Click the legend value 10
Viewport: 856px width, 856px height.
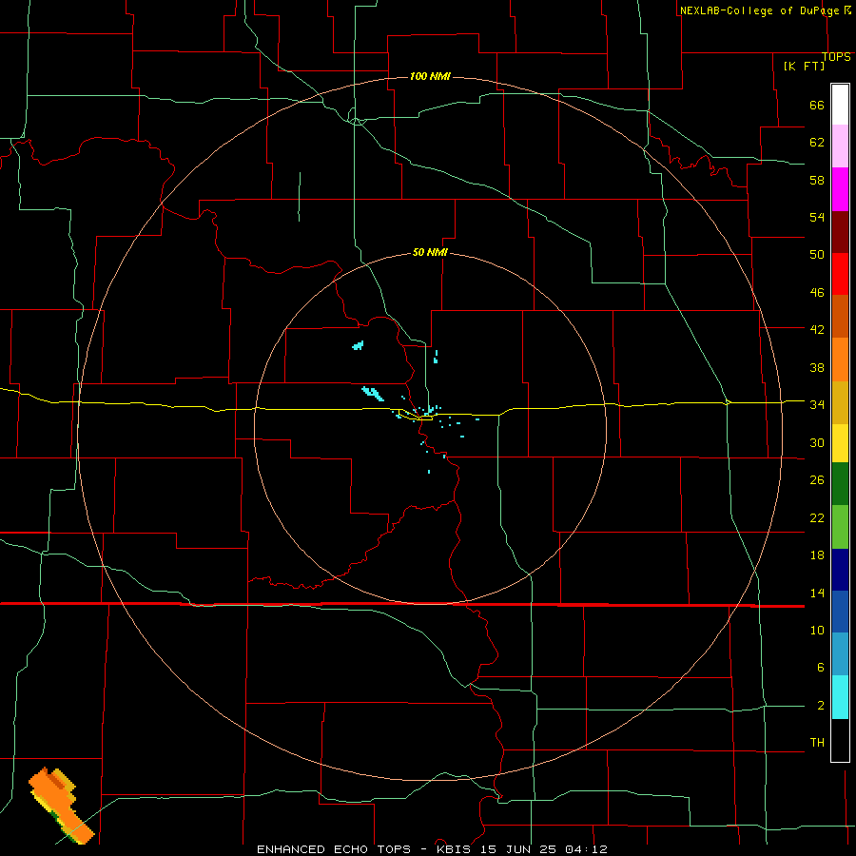(x=817, y=631)
